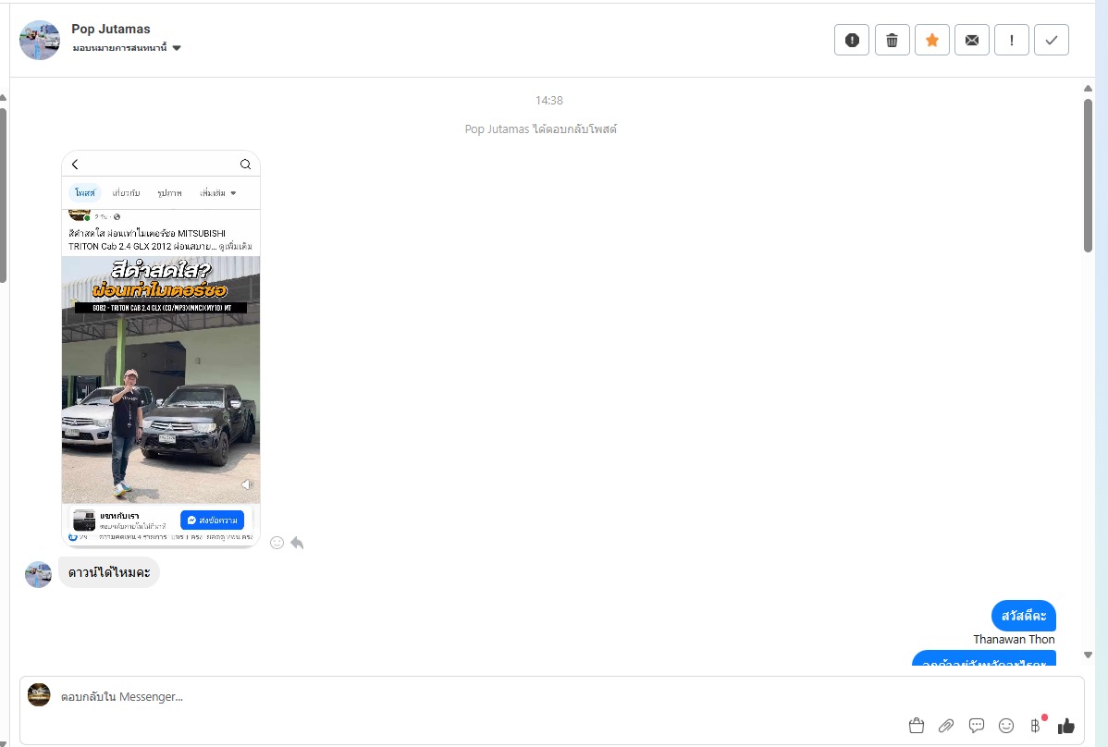Click the Thanawan Thon sender label
Image resolution: width=1108 pixels, height=747 pixels.
point(1014,639)
